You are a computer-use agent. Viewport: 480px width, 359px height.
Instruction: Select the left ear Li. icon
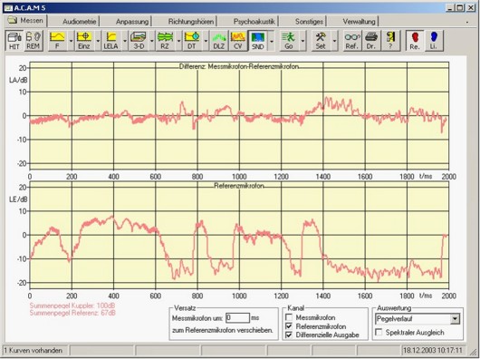434,41
